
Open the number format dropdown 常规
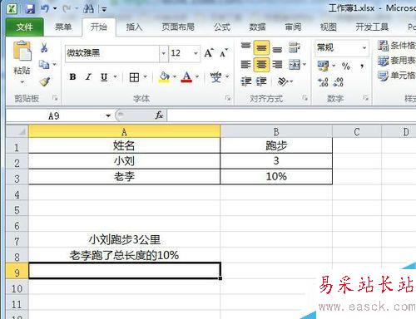[x=364, y=48]
